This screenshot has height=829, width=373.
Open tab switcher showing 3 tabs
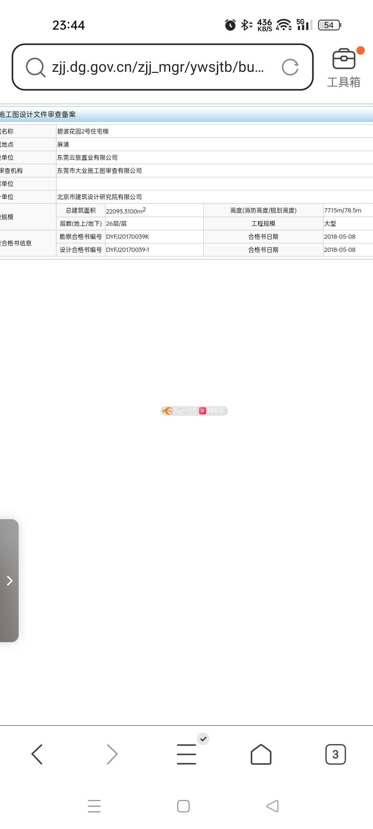(x=335, y=754)
